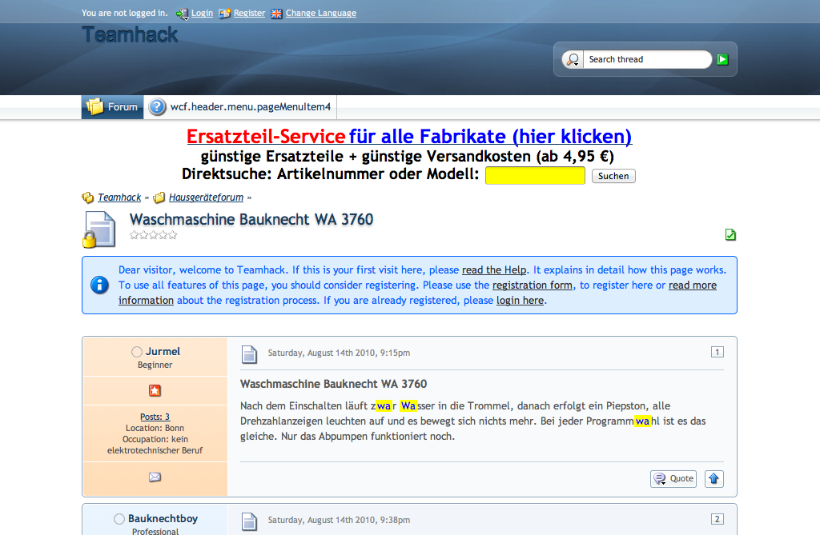Click the UK flag language icon
Image resolution: width=820 pixels, height=535 pixels.
click(276, 14)
